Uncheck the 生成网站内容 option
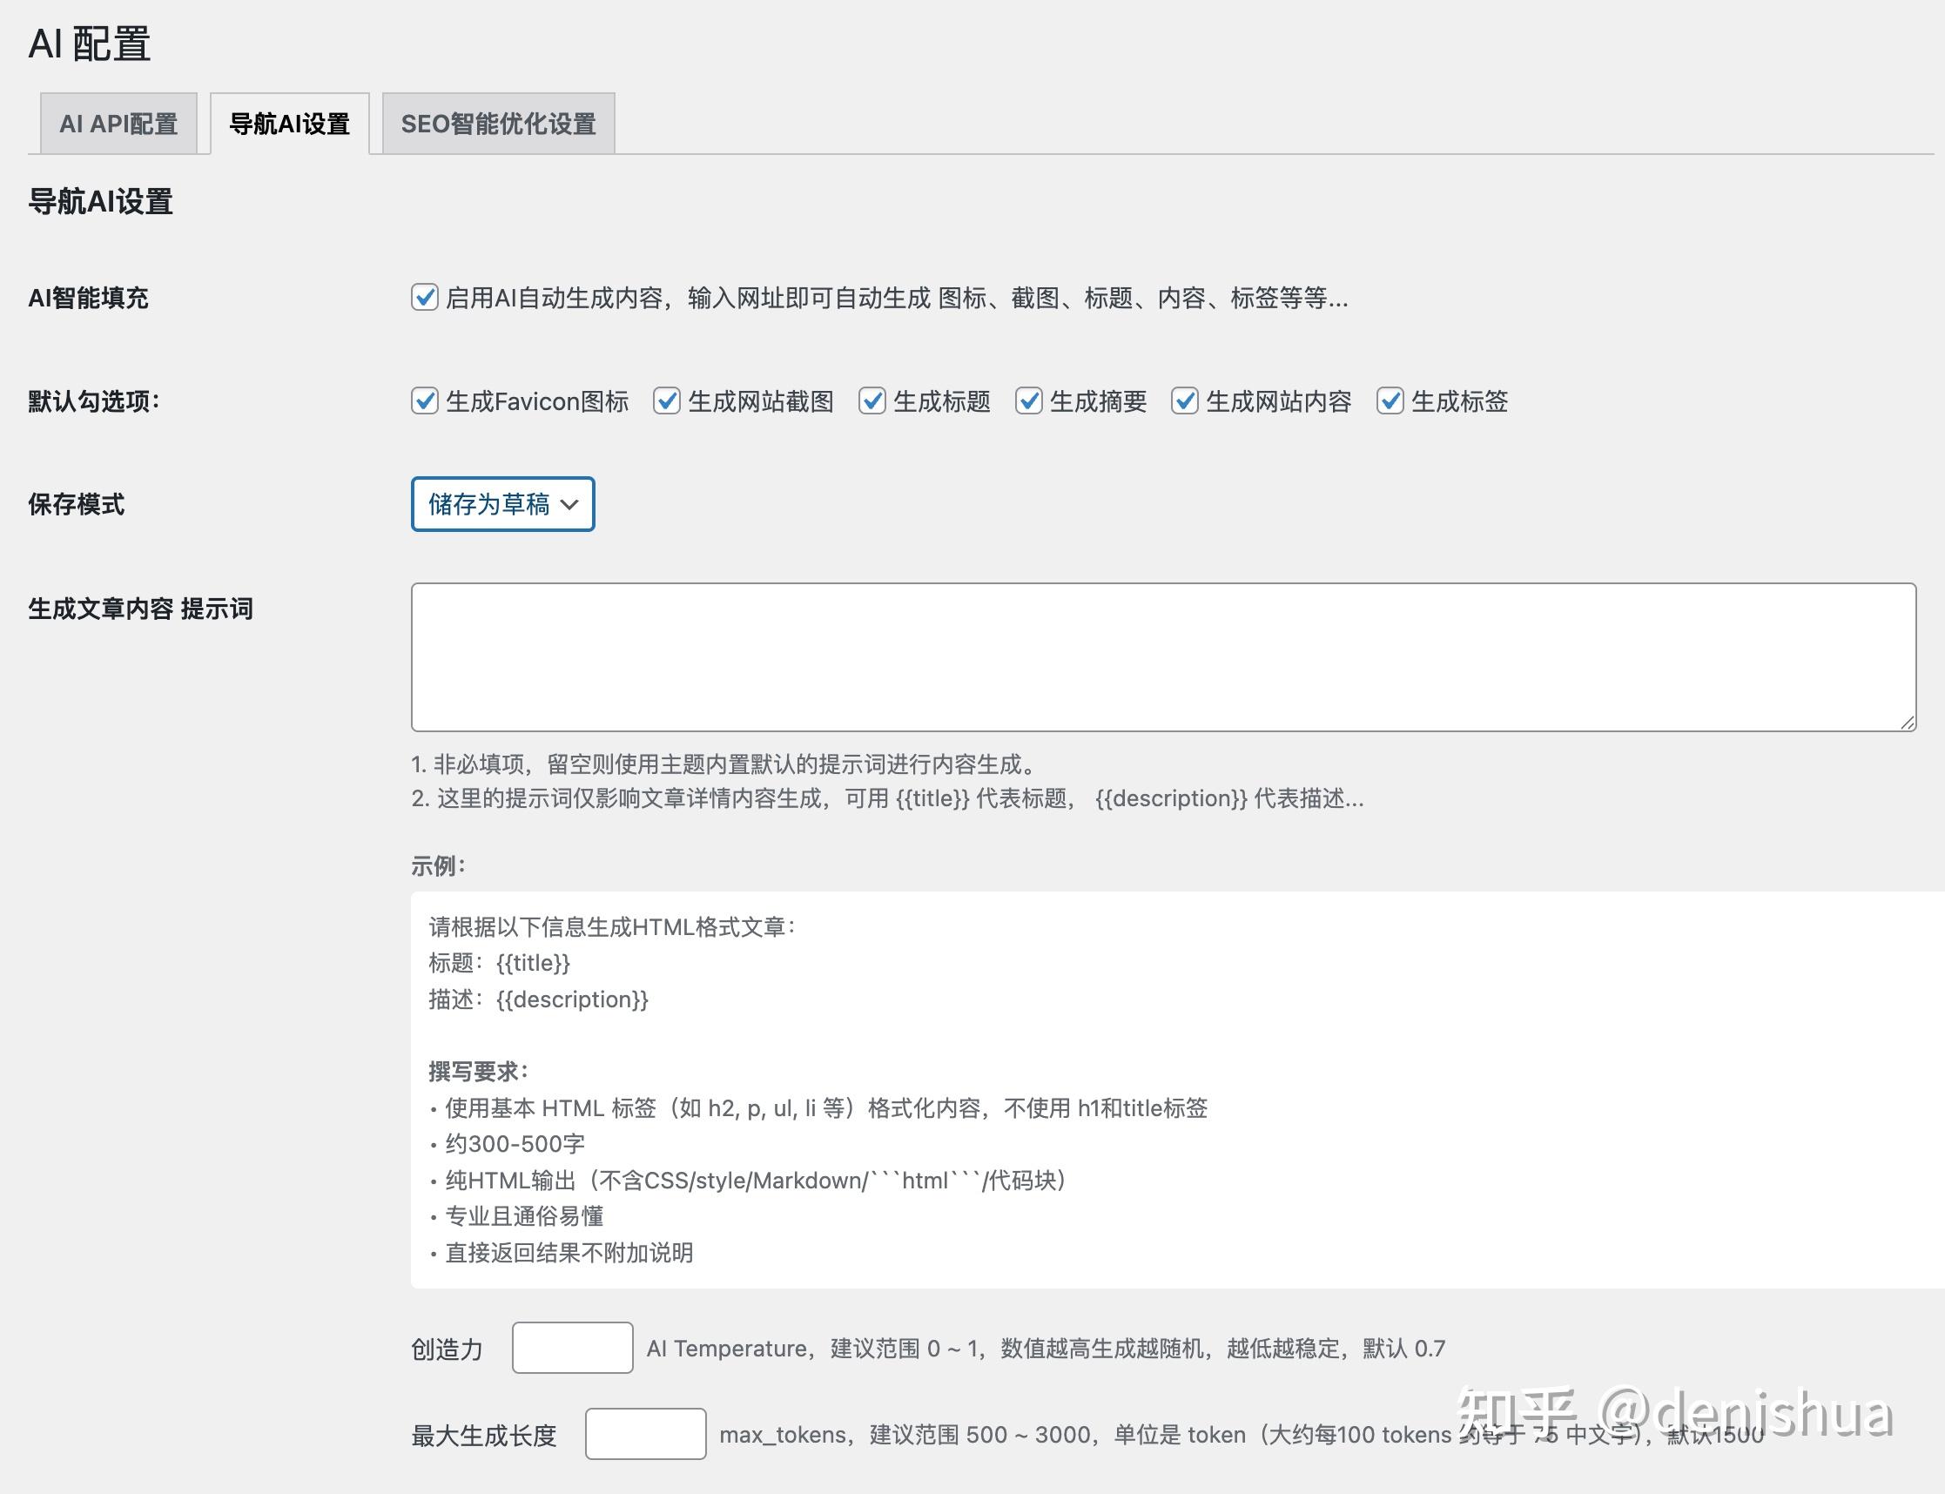Image resolution: width=1945 pixels, height=1494 pixels. [x=1185, y=402]
